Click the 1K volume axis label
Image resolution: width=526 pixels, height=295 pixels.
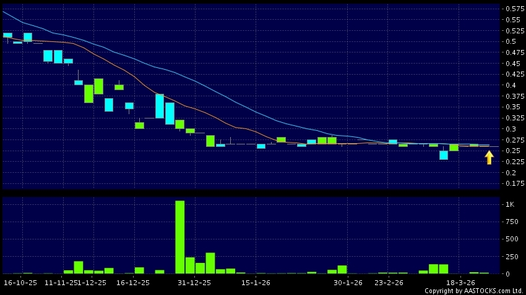pyautogui.click(x=510, y=204)
